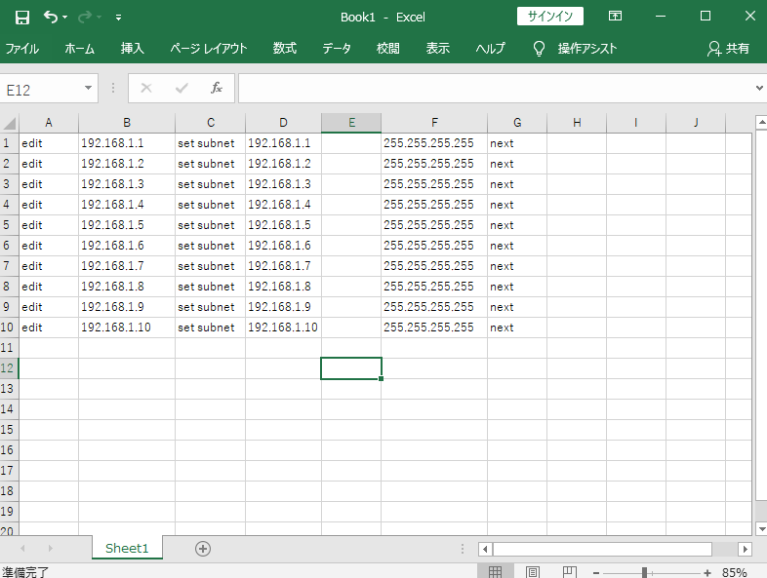The width and height of the screenshot is (767, 578).
Task: Click the Undo arrow icon
Action: 50,17
